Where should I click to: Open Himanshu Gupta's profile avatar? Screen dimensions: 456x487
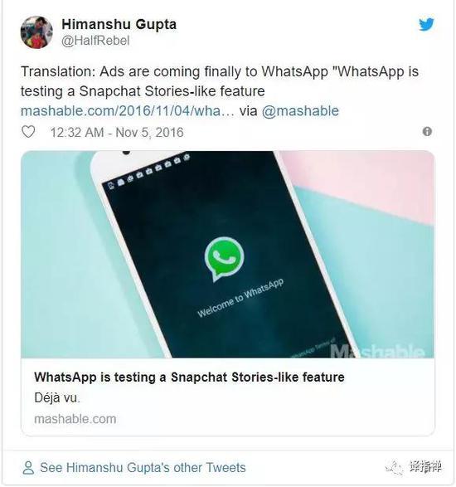coord(36,32)
